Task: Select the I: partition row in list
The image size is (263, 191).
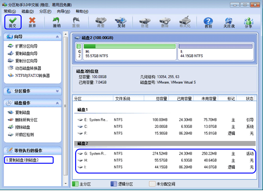Action: (x=165, y=167)
